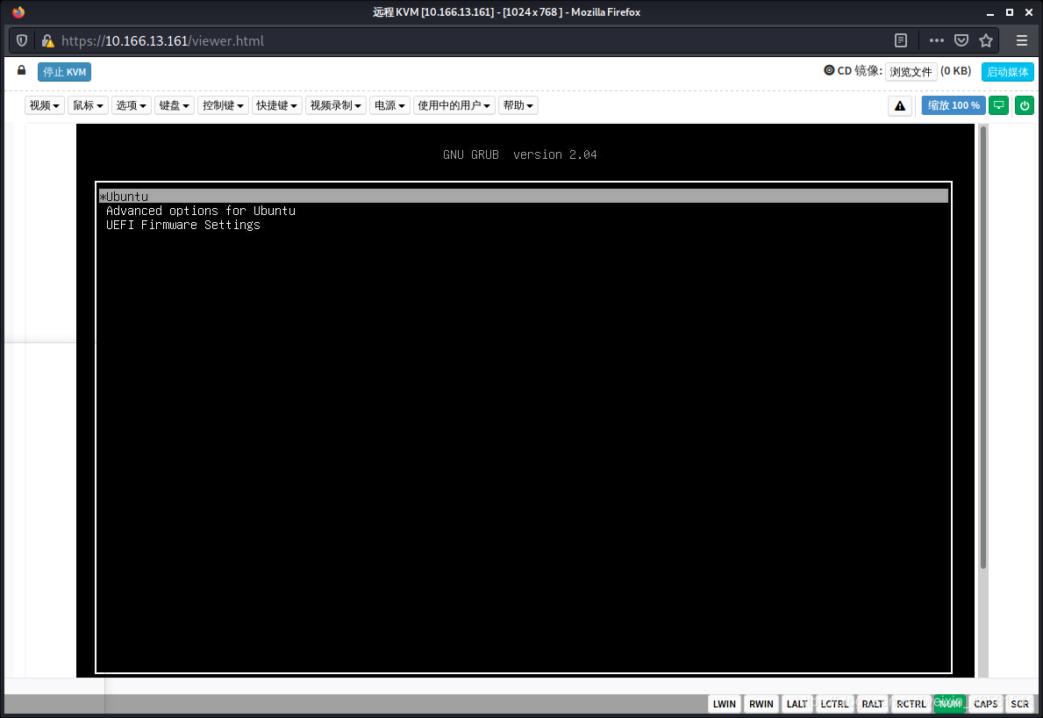Toggle the LCTRL key indicator
This screenshot has width=1043, height=718.
coord(834,703)
